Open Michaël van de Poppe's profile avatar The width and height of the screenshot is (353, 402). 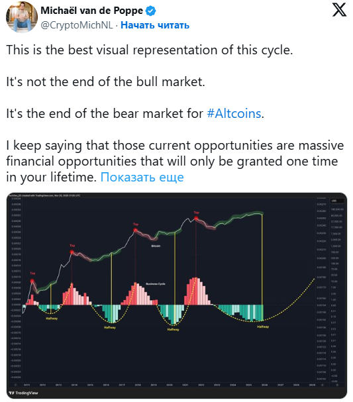click(22, 17)
